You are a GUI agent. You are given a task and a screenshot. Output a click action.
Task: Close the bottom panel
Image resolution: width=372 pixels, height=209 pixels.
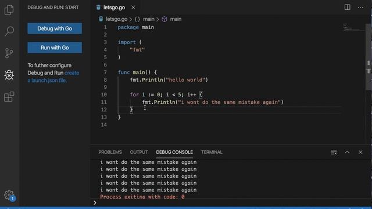360,152
